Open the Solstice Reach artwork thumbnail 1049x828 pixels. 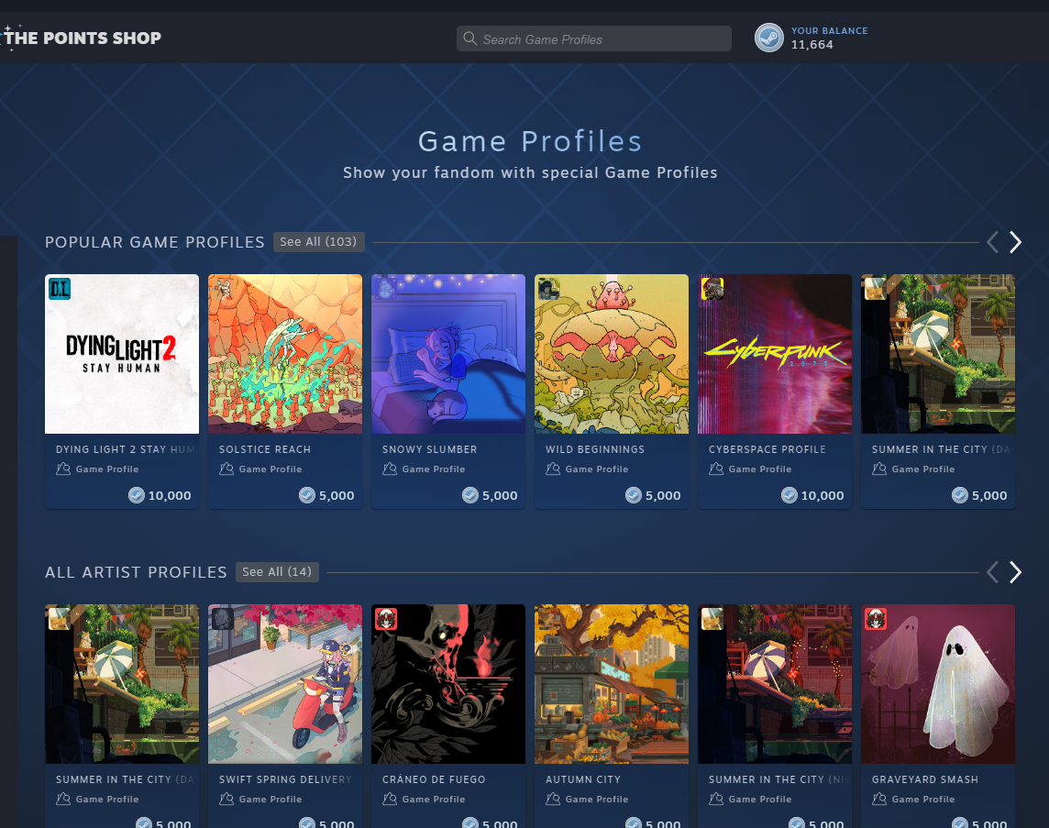click(285, 354)
